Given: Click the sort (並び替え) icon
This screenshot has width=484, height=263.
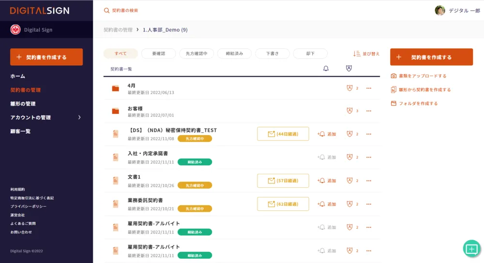Looking at the screenshot, I should (357, 54).
